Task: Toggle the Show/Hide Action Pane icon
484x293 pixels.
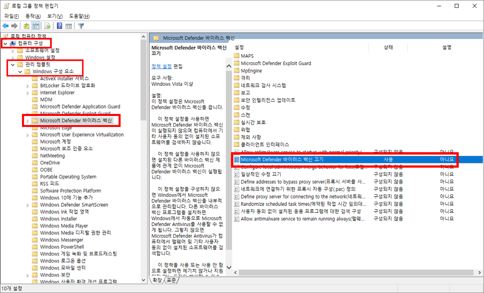Action: pos(69,26)
